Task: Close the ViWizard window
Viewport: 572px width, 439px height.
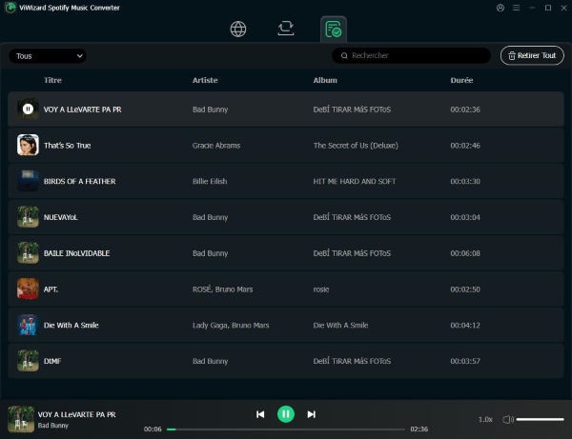Action: [x=563, y=8]
